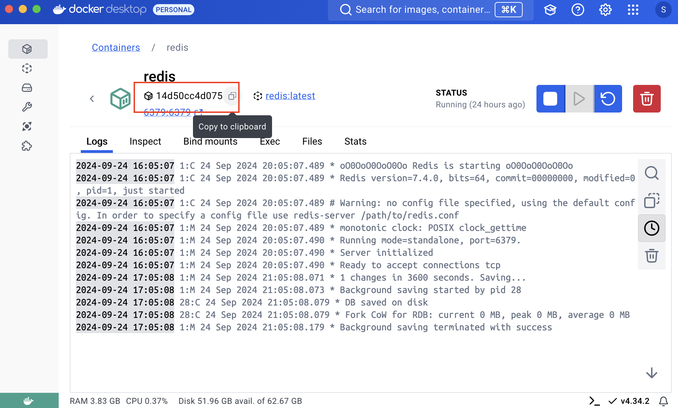Open Docker Scout in sidebar
The width and height of the screenshot is (678, 408).
tap(27, 126)
